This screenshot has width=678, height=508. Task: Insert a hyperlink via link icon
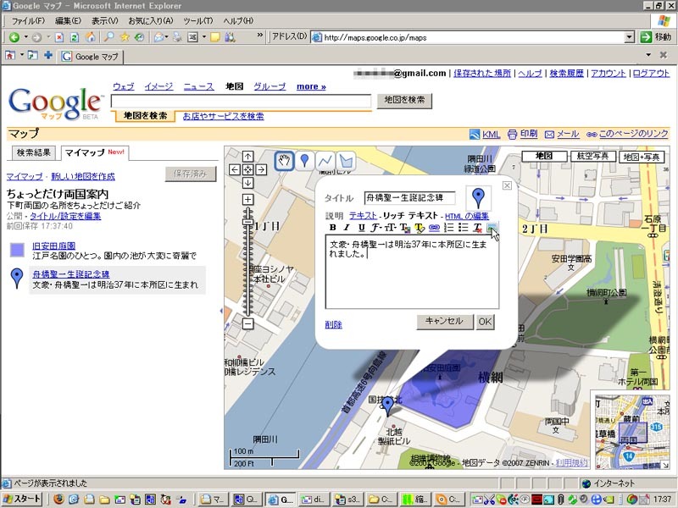434,227
